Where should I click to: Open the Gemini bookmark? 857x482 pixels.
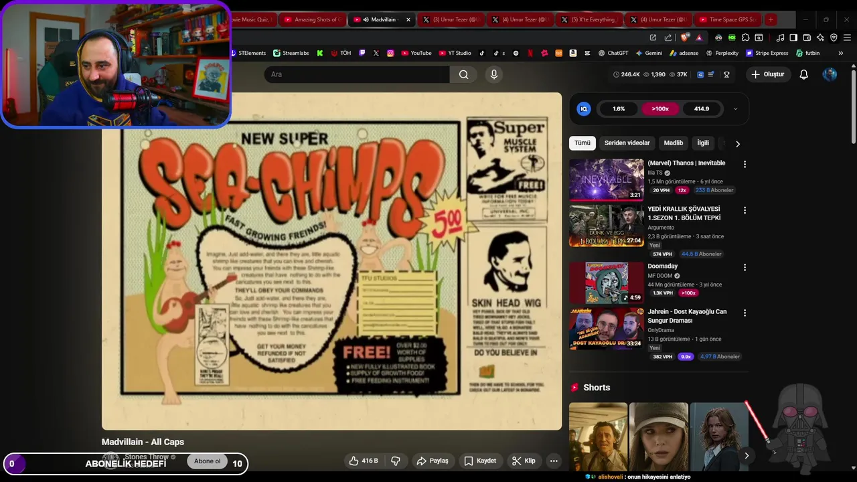649,53
